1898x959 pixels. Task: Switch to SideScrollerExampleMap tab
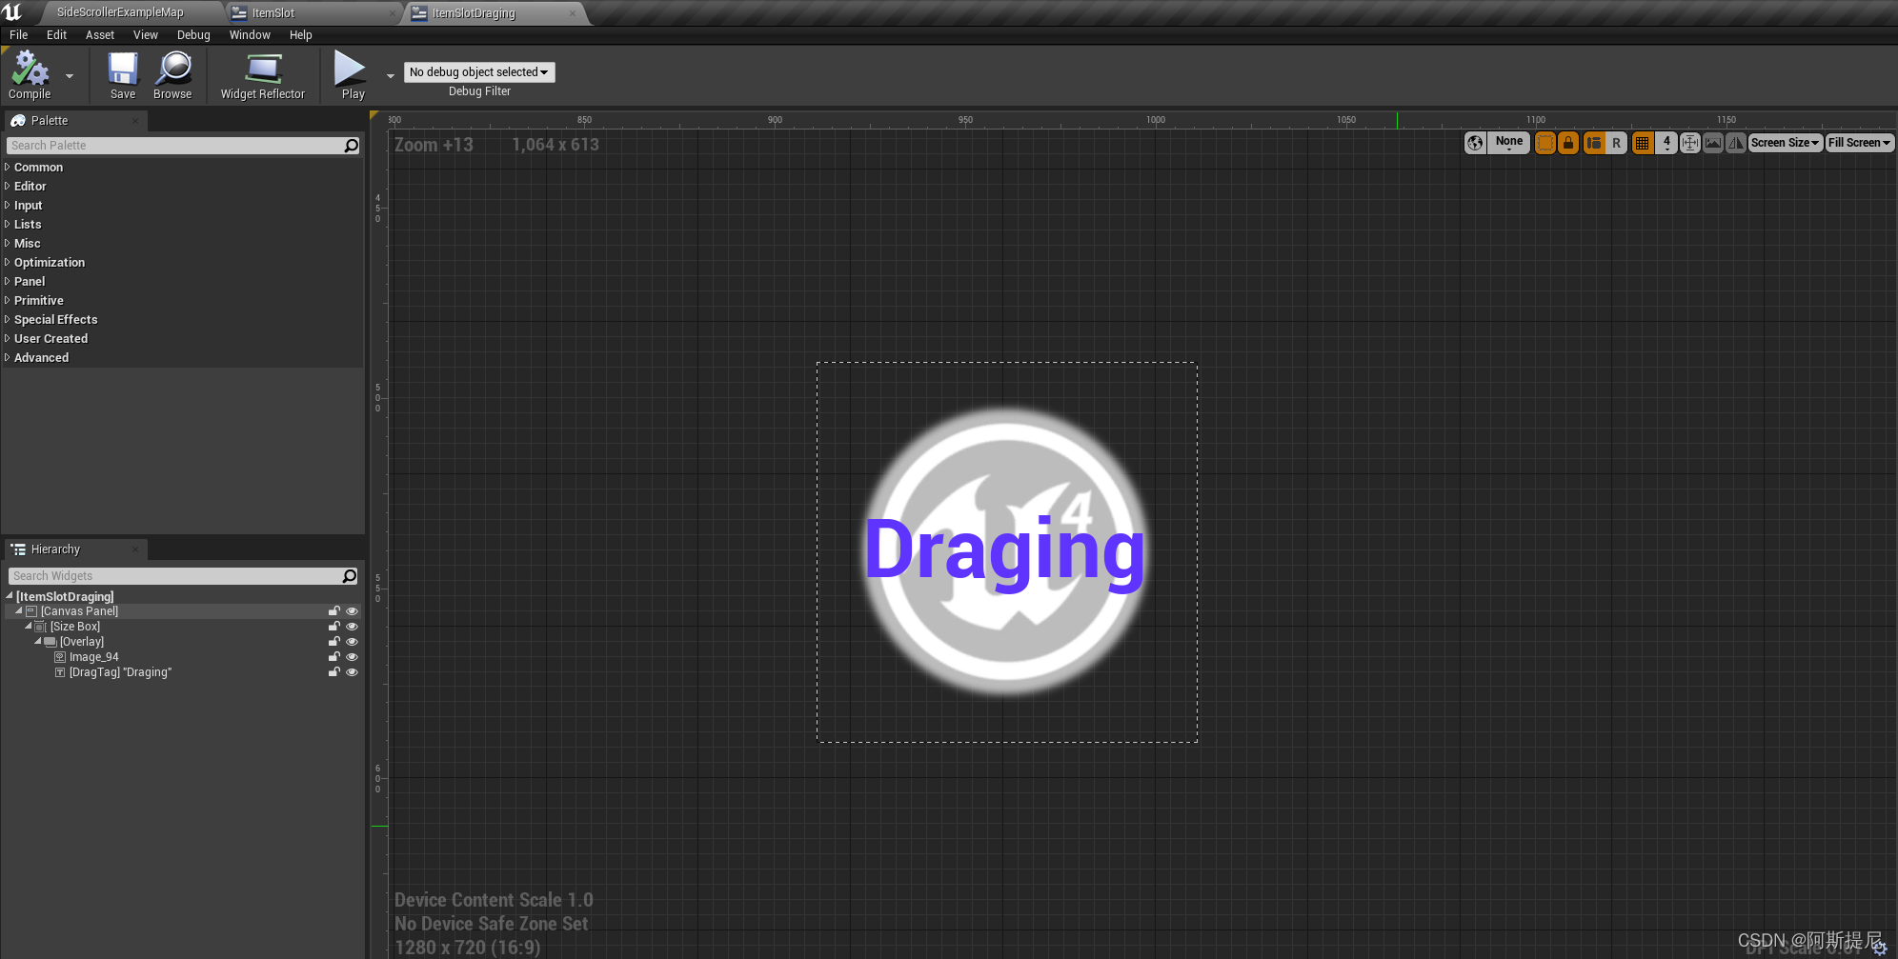(120, 12)
